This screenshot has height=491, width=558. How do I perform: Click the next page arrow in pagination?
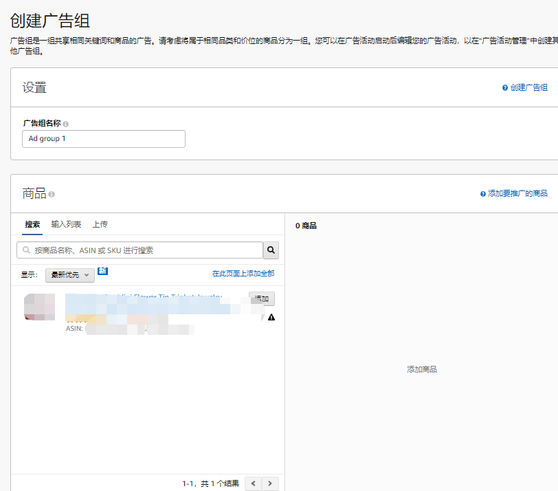click(x=269, y=483)
